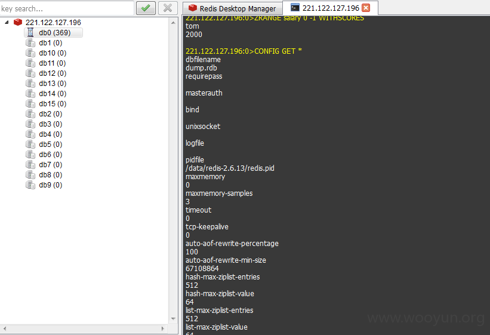490x335 pixels.
Task: Click tree panel scroll right arrow
Action: (162, 328)
